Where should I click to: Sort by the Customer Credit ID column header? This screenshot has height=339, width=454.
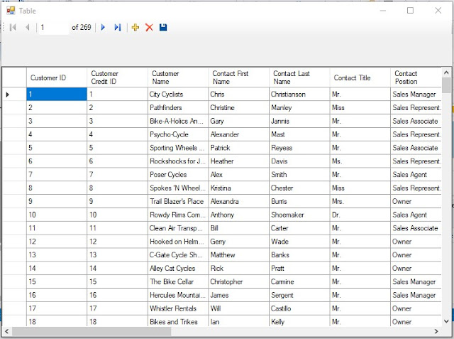(x=117, y=77)
